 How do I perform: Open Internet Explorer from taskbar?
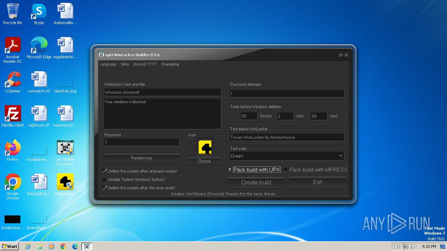click(x=28, y=246)
